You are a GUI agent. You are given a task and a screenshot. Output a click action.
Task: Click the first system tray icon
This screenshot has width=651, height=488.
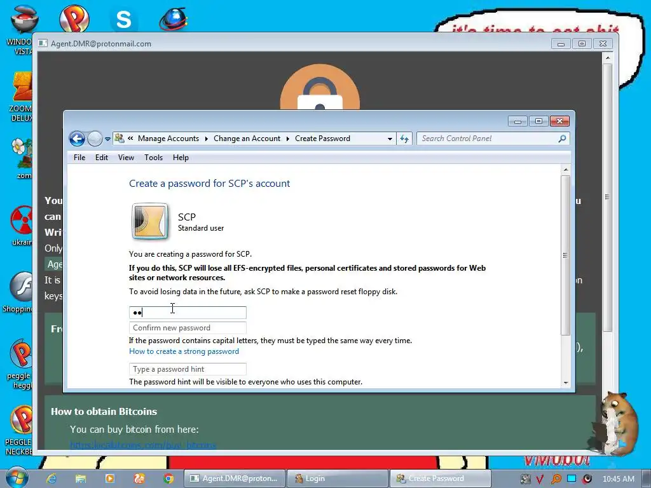pos(526,479)
